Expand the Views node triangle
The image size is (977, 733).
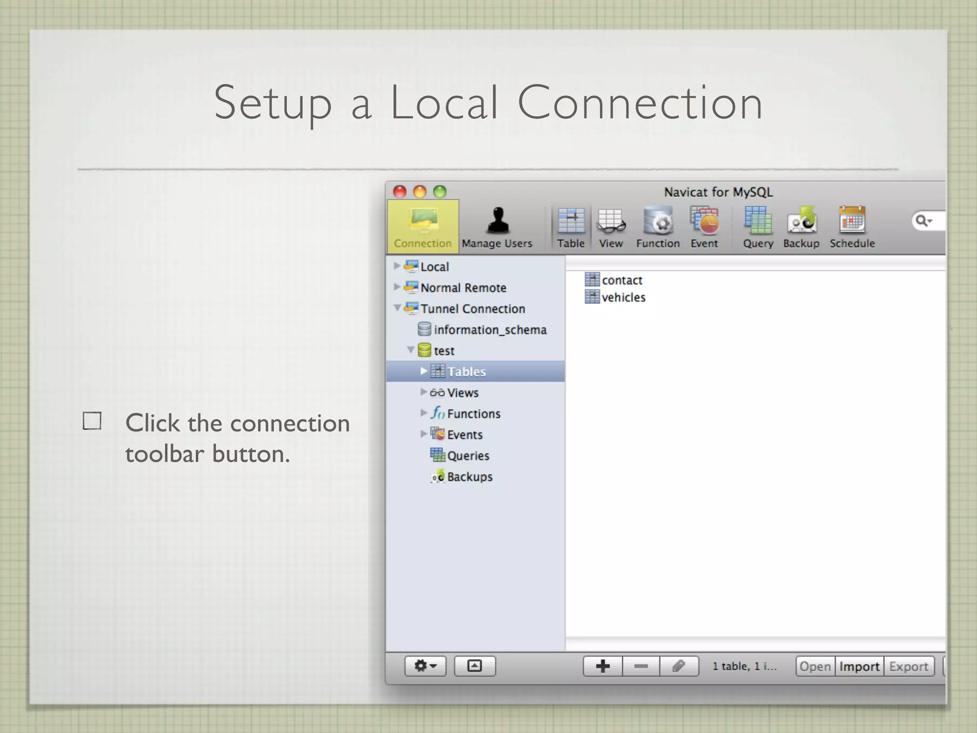click(423, 392)
